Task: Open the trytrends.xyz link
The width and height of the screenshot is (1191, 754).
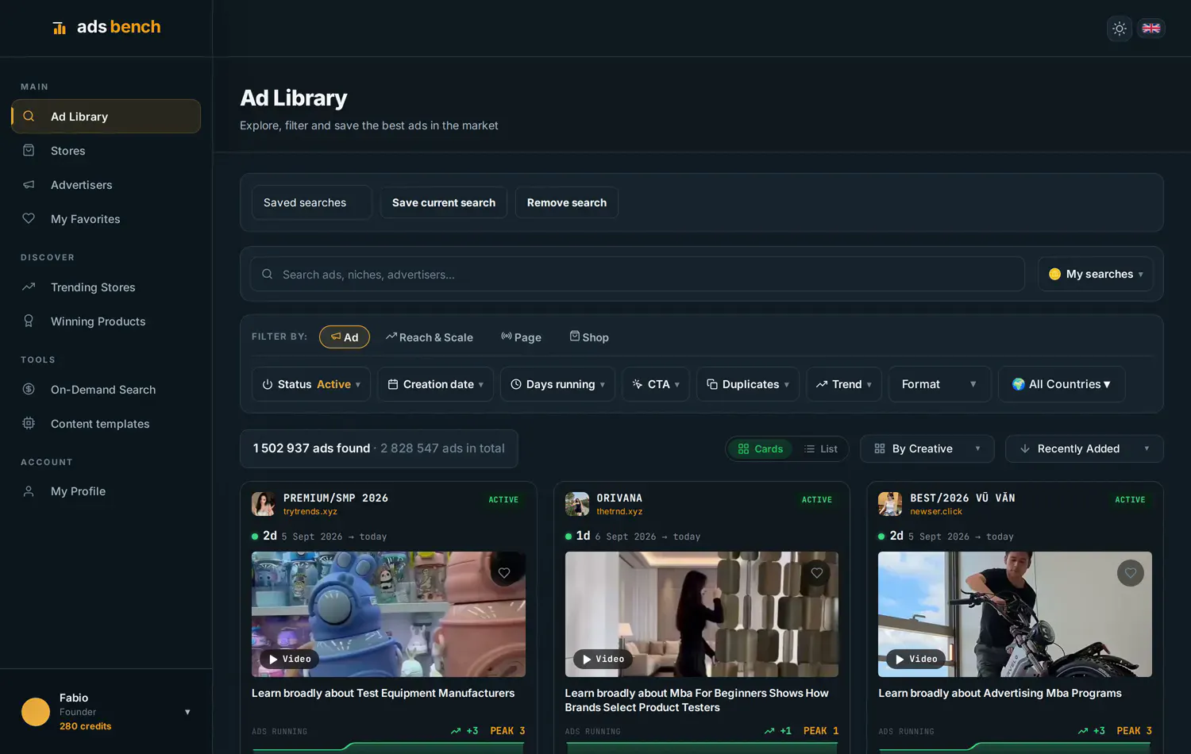Action: point(310,512)
